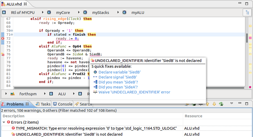Screen dimensions: 253x137
Task: Choose Declare signal 'SiedB' quick fix
Action: click(118, 77)
